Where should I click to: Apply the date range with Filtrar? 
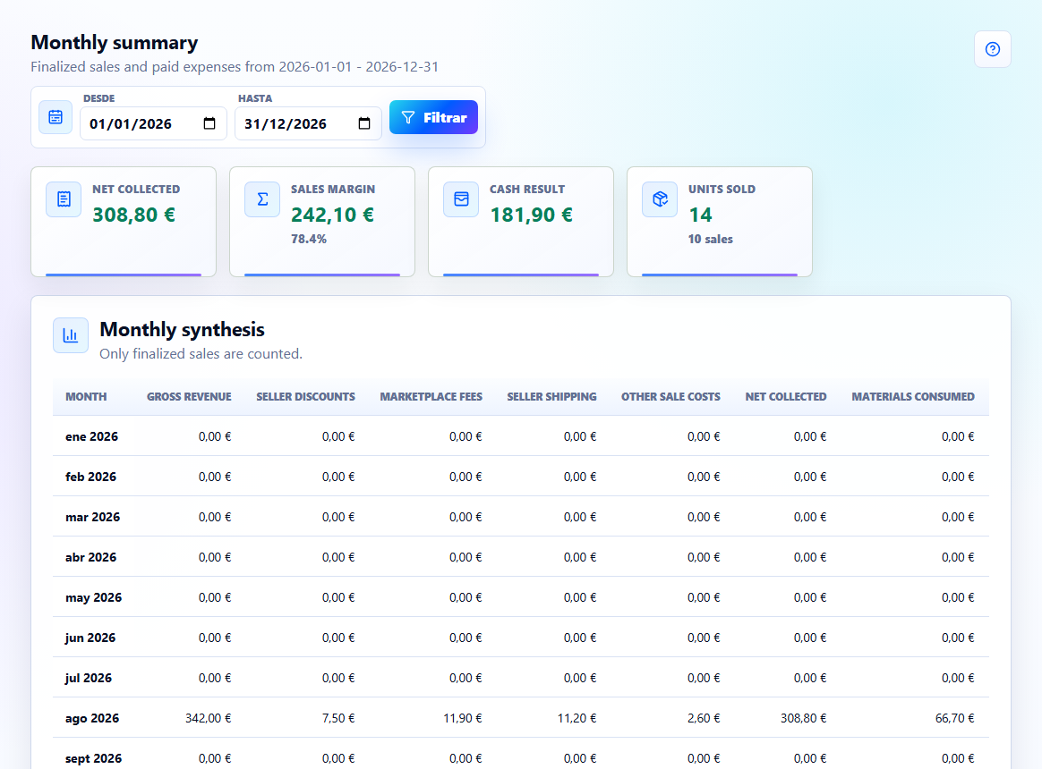pyautogui.click(x=433, y=117)
